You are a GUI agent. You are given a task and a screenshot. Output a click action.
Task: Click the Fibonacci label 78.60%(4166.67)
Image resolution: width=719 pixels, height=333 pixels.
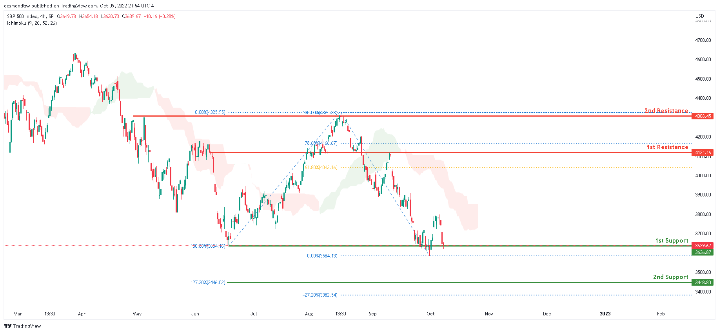coord(321,143)
